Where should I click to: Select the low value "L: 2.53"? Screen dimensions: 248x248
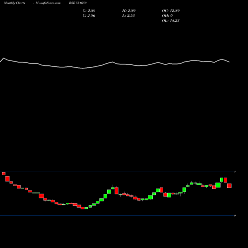(x=128, y=15)
